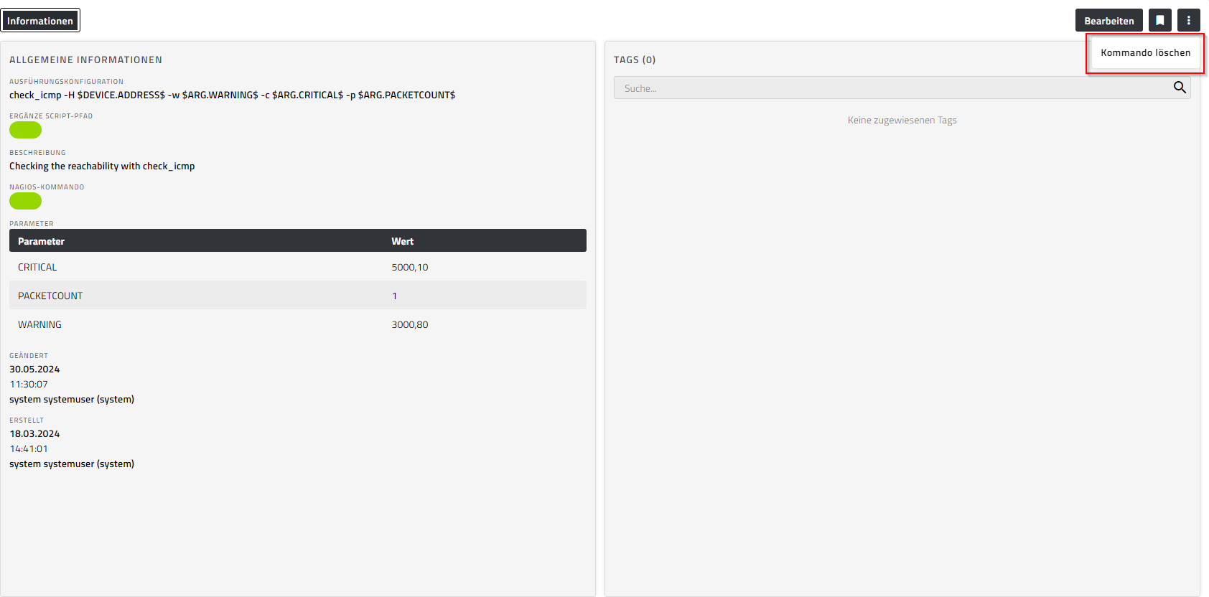
Task: Click the bookmark icon button
Action: pyautogui.click(x=1160, y=20)
